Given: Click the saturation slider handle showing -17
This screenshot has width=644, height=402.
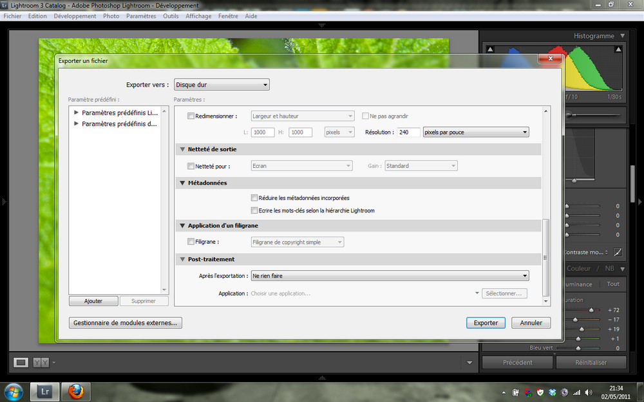Looking at the screenshot, I should tap(575, 320).
